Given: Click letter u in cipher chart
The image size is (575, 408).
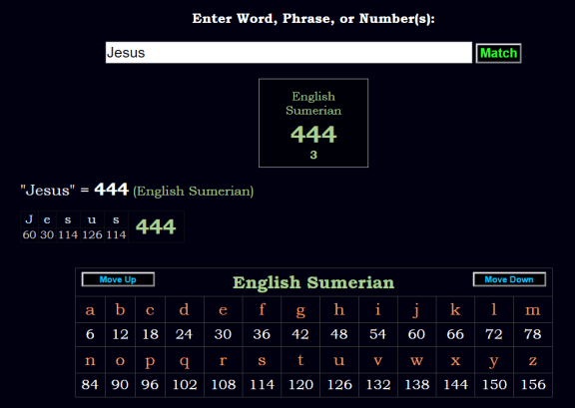Looking at the screenshot, I should (339, 360).
